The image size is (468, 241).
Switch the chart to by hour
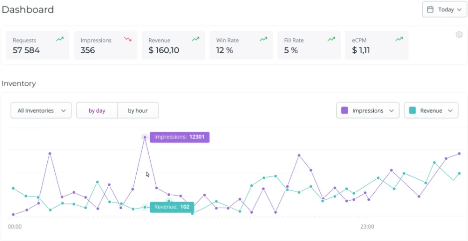138,111
